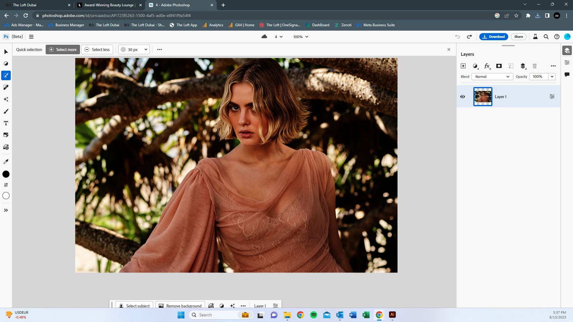Click the delete layer trash icon
This screenshot has height=322, width=573.
(535, 66)
